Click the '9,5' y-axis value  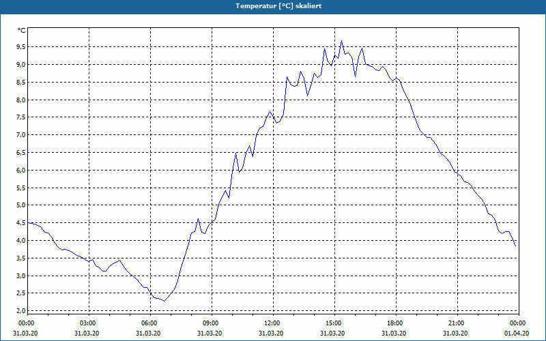pos(22,47)
